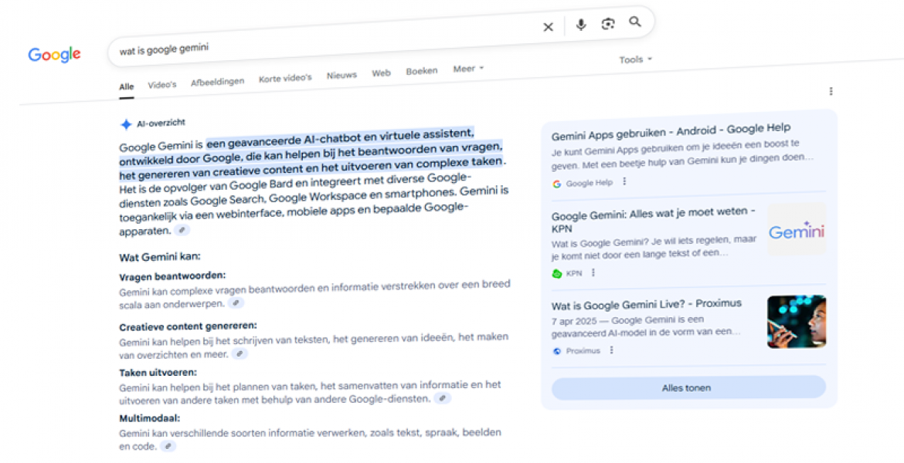904x463 pixels.
Task: Clear the search query with X
Action: click(x=549, y=27)
